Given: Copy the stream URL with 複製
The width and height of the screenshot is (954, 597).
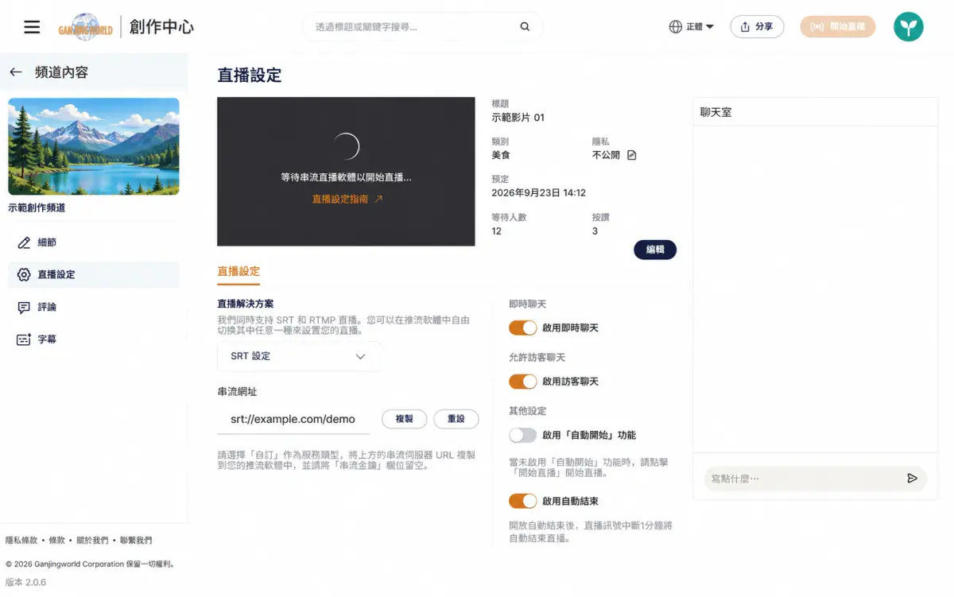Looking at the screenshot, I should pos(404,419).
